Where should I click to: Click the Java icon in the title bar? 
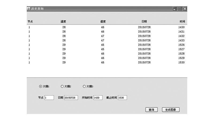click(x=29, y=9)
